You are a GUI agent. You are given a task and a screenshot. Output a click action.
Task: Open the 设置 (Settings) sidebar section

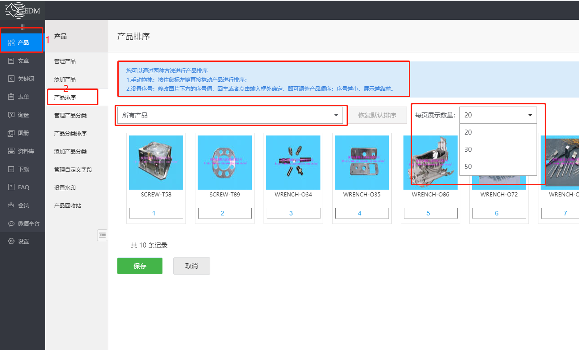tap(22, 241)
